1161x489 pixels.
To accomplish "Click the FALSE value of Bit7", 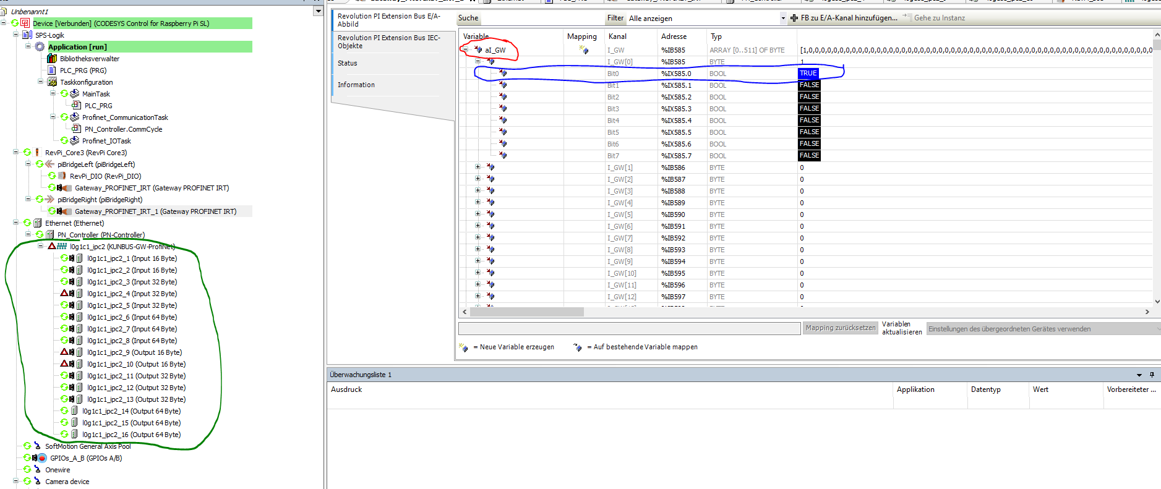I will pos(809,155).
